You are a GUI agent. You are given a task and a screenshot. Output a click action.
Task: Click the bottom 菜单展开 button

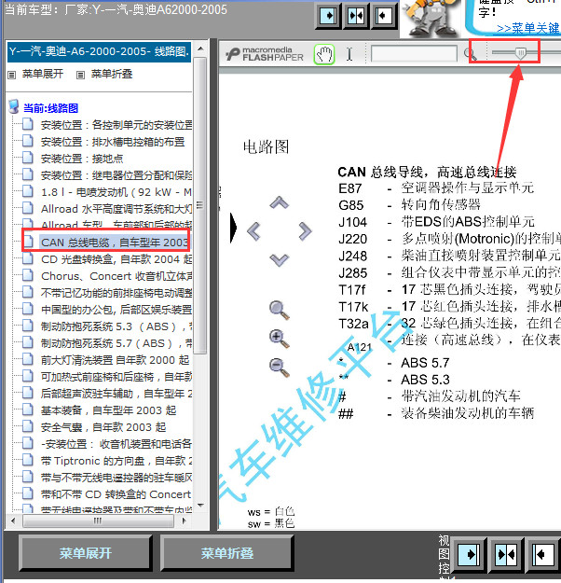tap(86, 553)
